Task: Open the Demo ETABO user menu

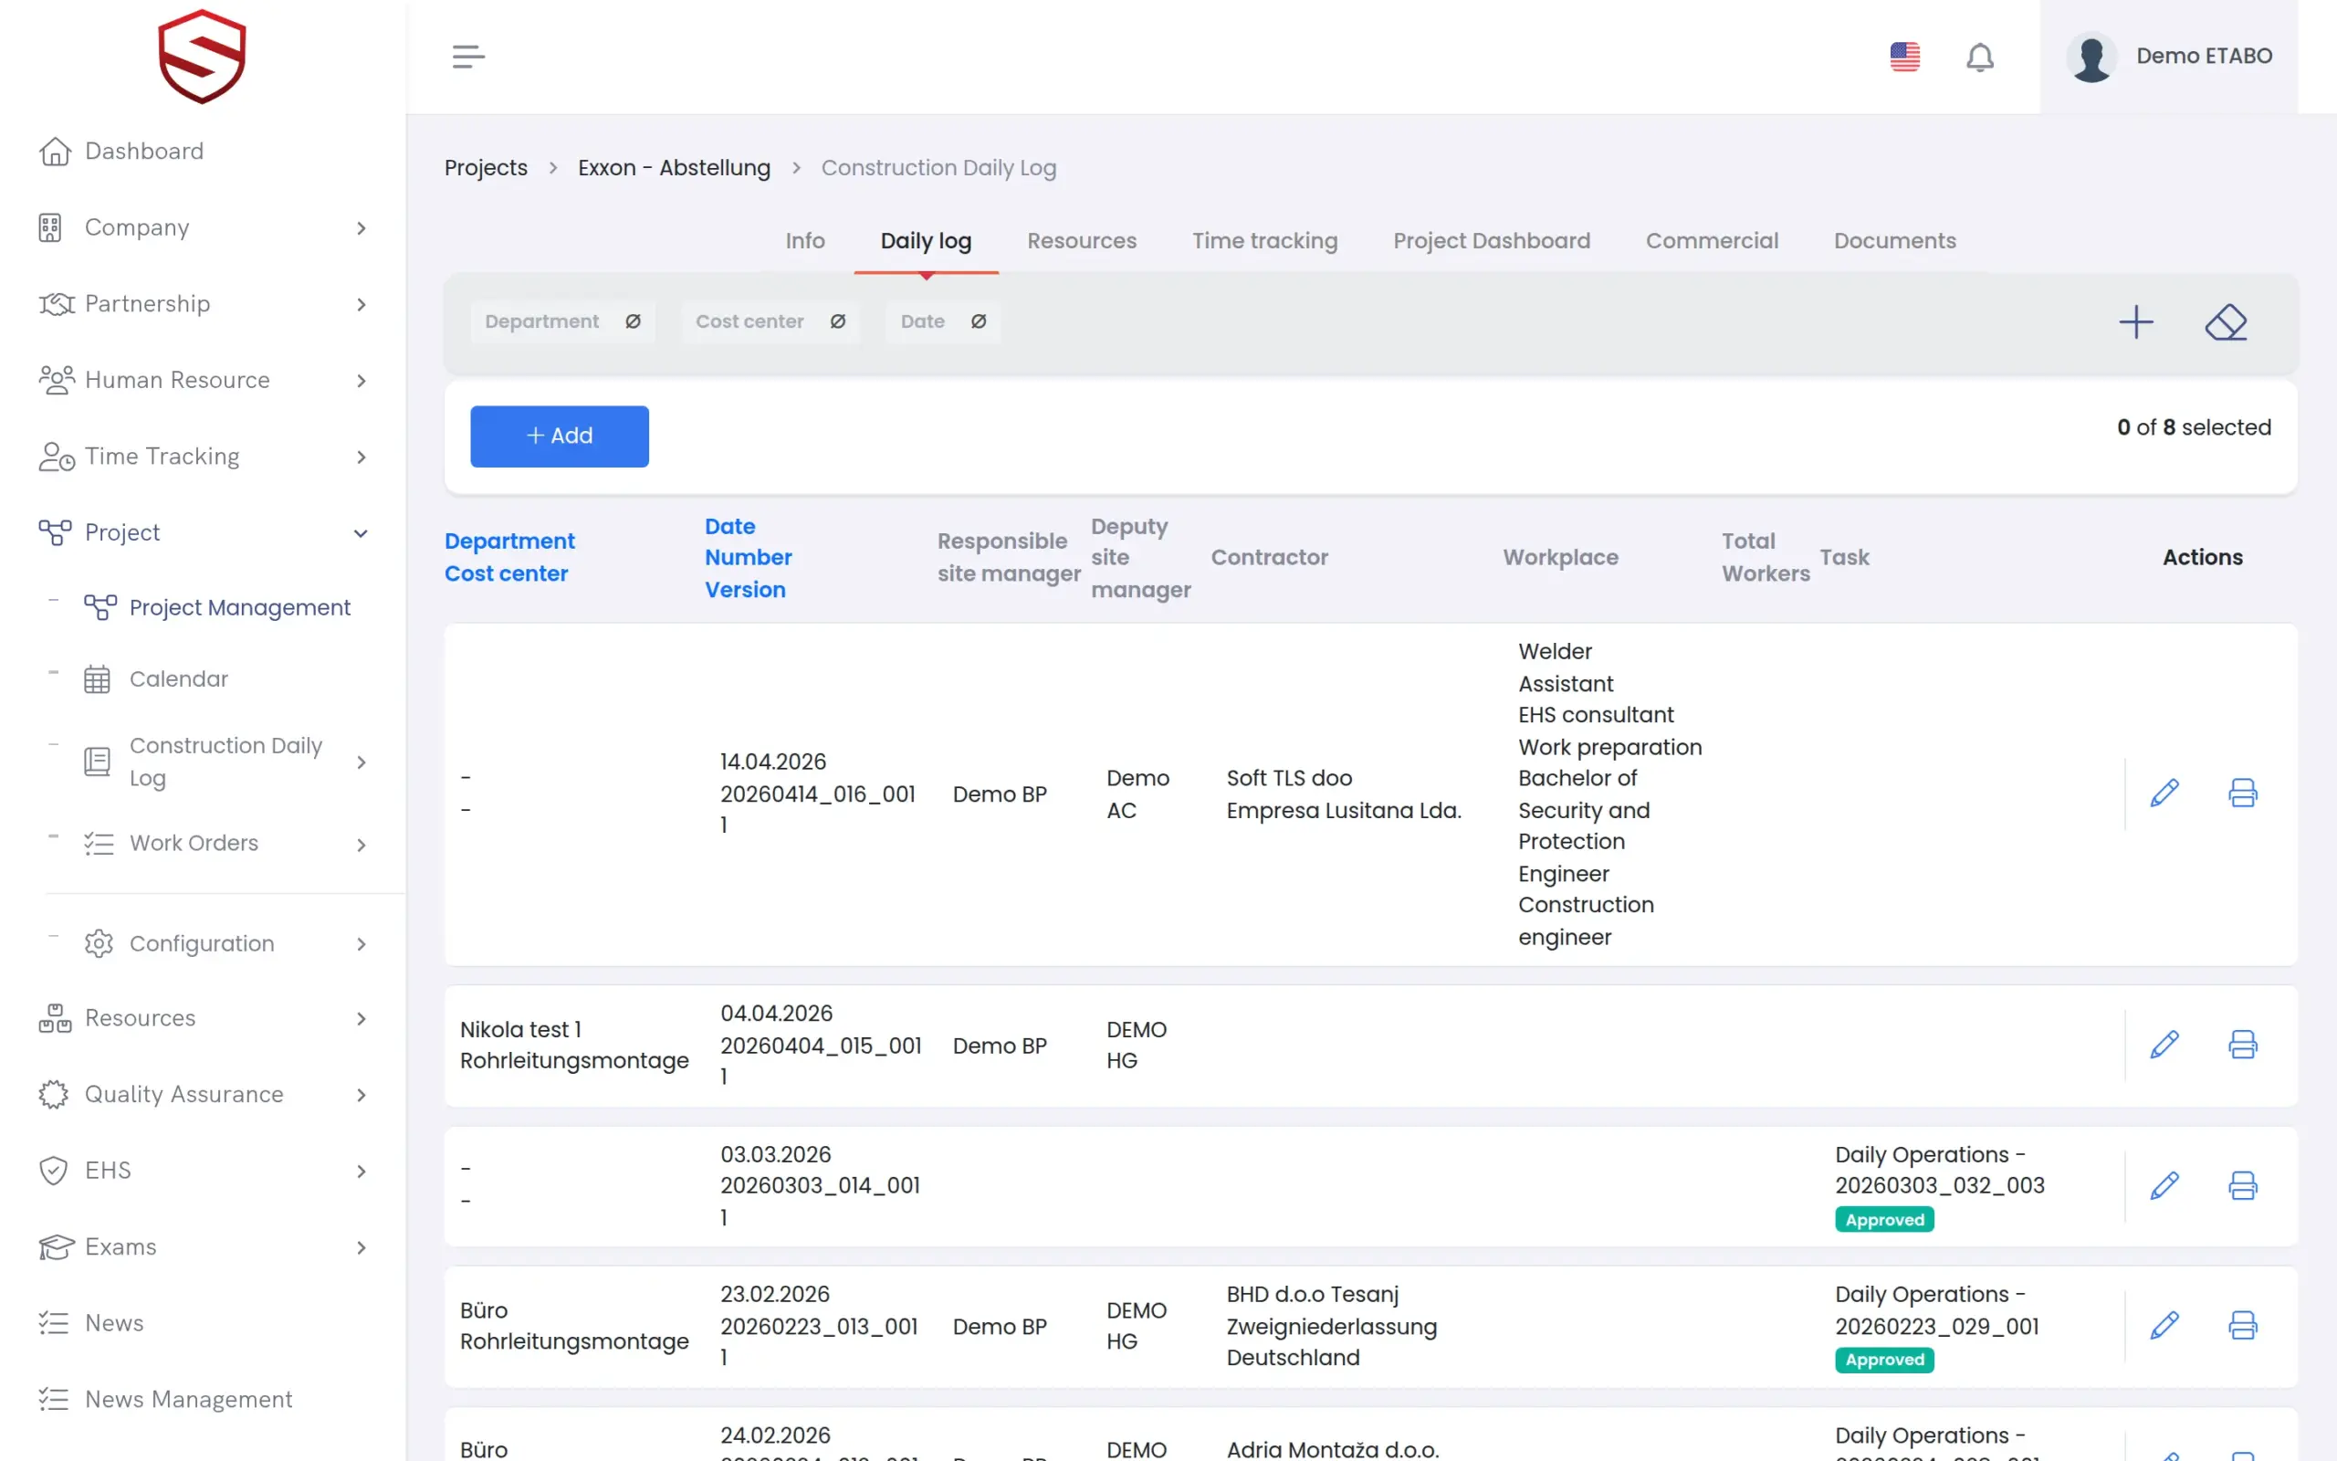Action: click(2169, 56)
